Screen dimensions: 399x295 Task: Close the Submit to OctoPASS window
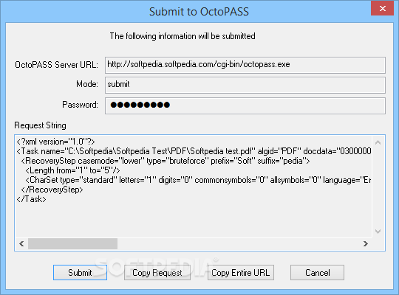382,9
